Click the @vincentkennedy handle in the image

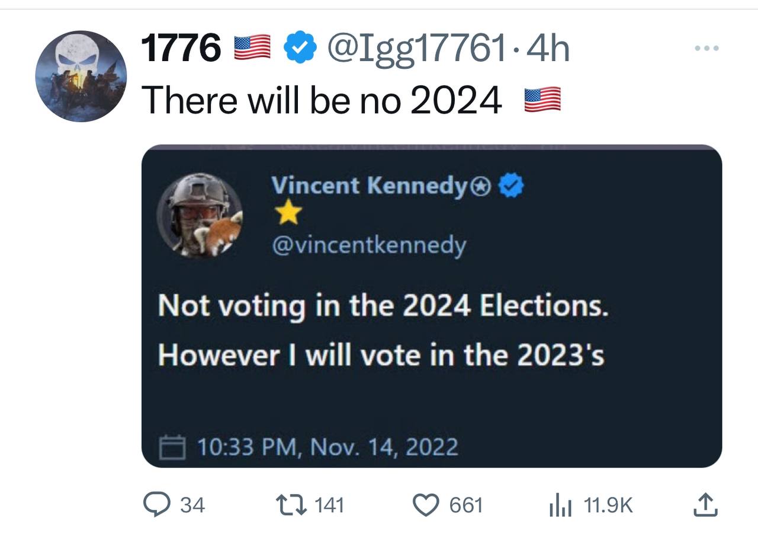(368, 245)
